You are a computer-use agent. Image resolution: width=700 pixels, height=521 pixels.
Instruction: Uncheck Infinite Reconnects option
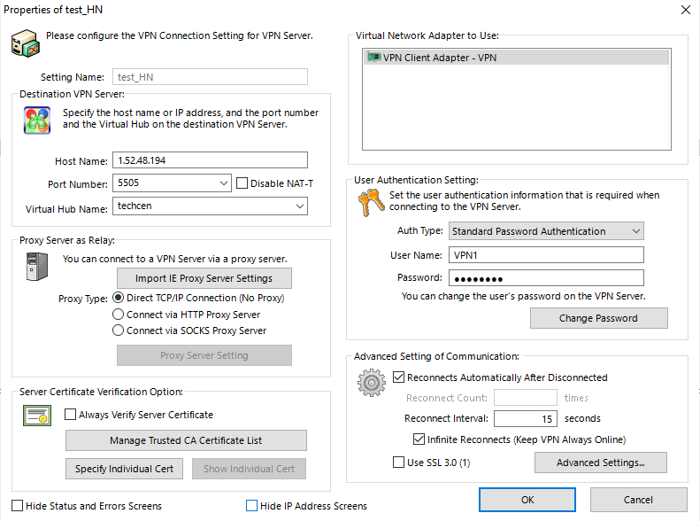pyautogui.click(x=419, y=439)
